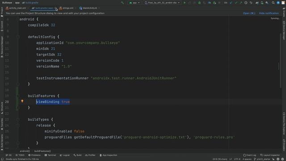This screenshot has height=161, width=286.
Task: Open the app run configuration dropdown
Action: point(135,3)
